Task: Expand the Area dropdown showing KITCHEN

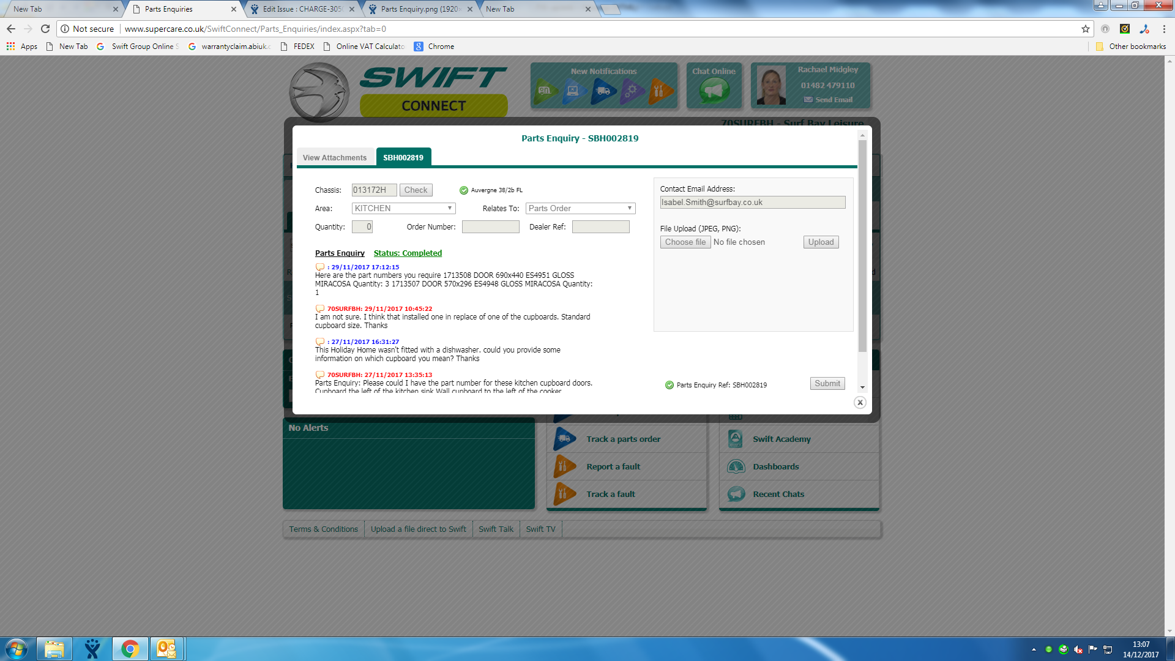Action: [404, 209]
